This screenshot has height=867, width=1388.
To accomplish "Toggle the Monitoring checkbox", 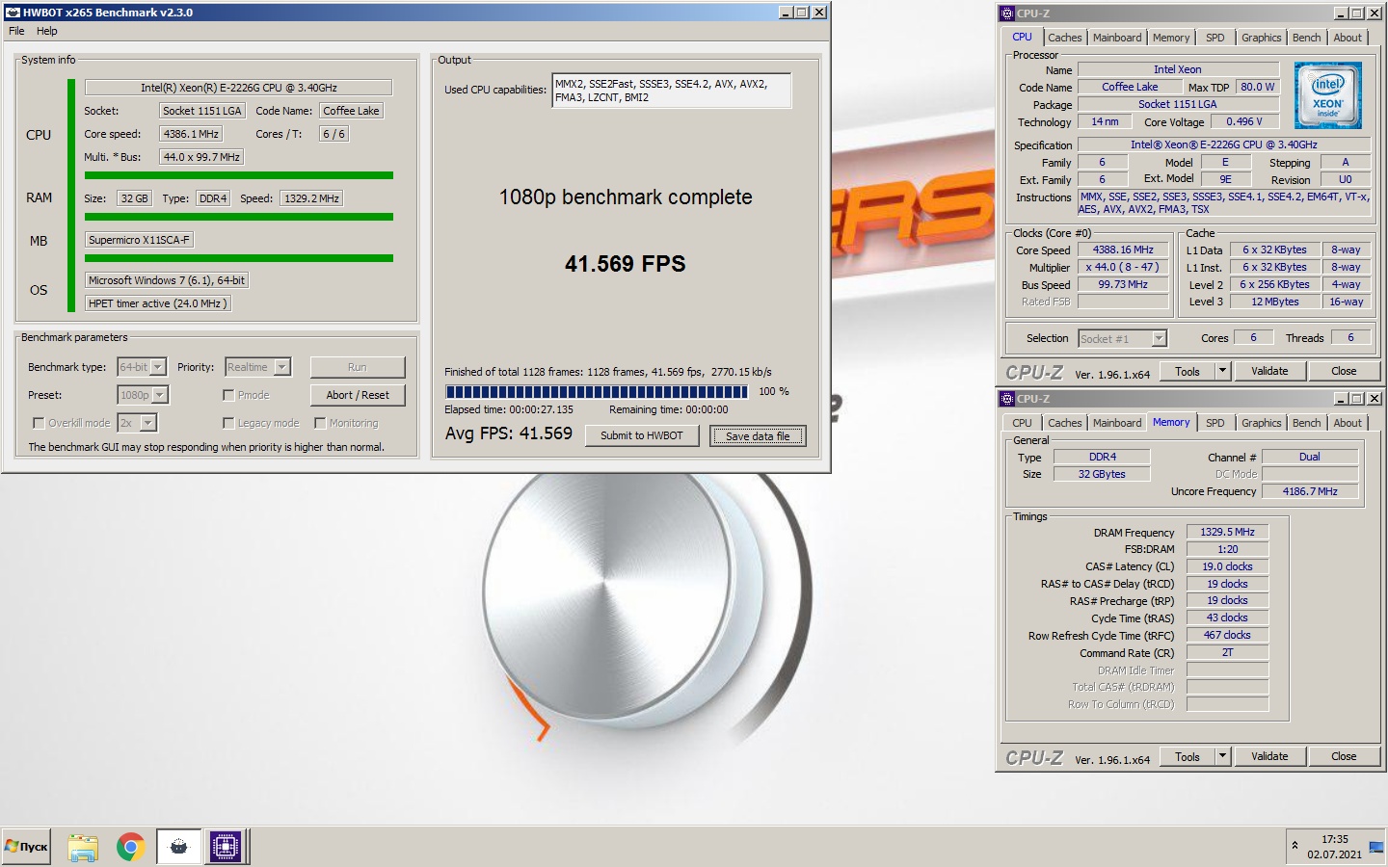I will click(x=320, y=423).
